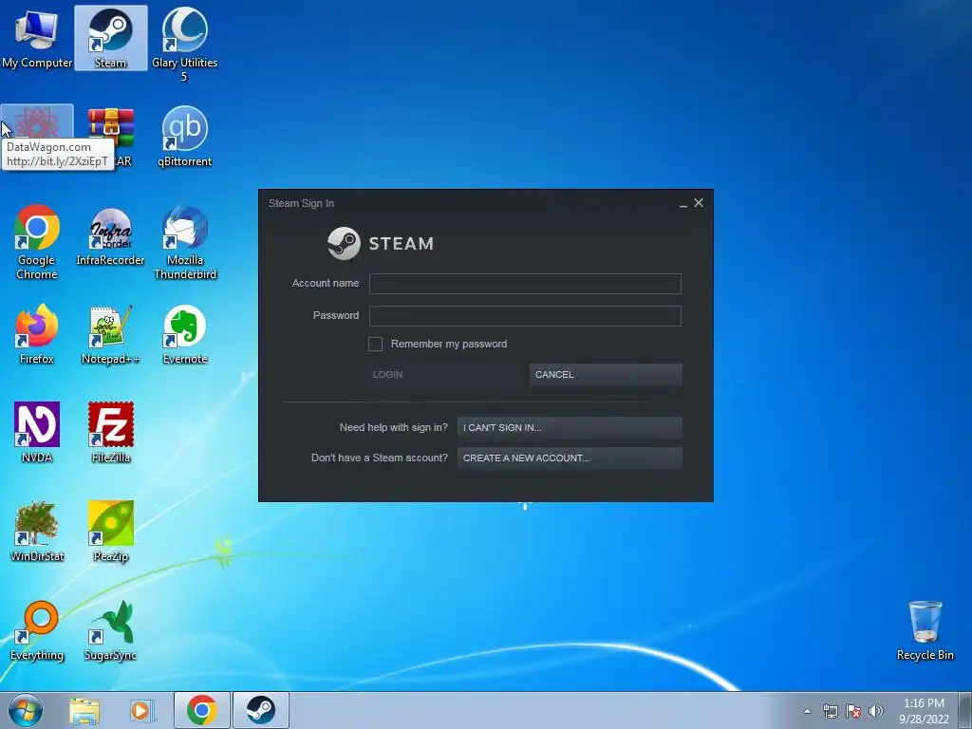Show hidden system tray icons
Image resolution: width=972 pixels, height=729 pixels.
click(807, 711)
